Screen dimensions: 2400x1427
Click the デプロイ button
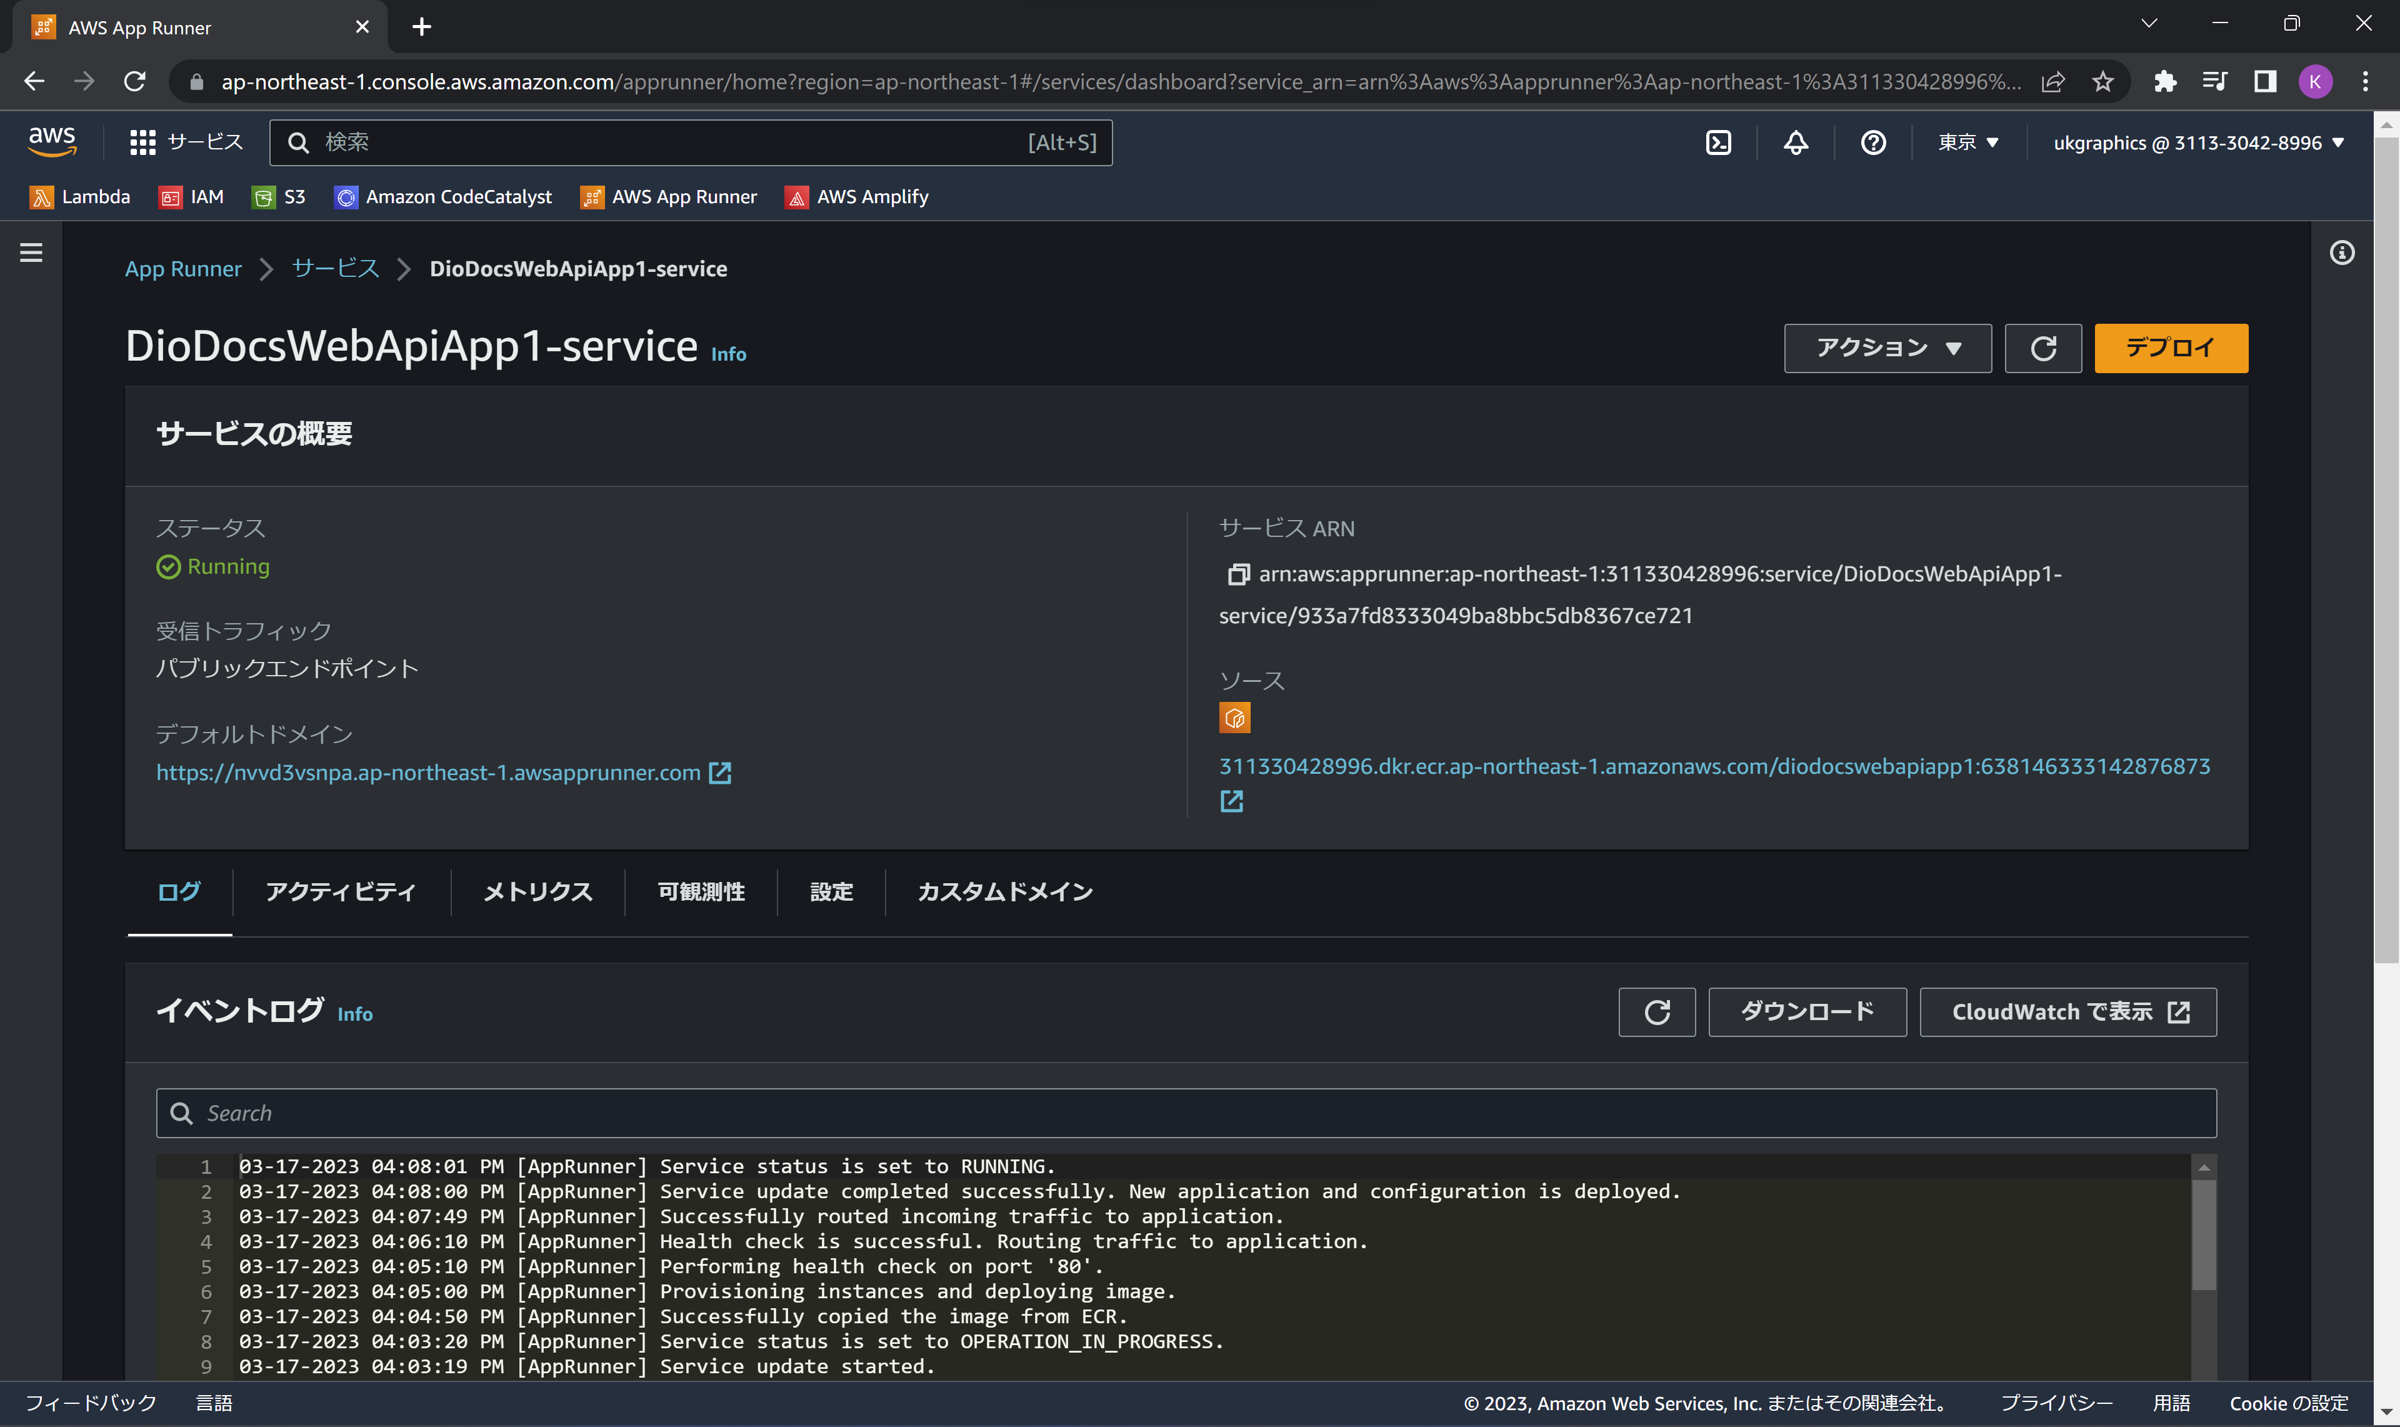2170,348
